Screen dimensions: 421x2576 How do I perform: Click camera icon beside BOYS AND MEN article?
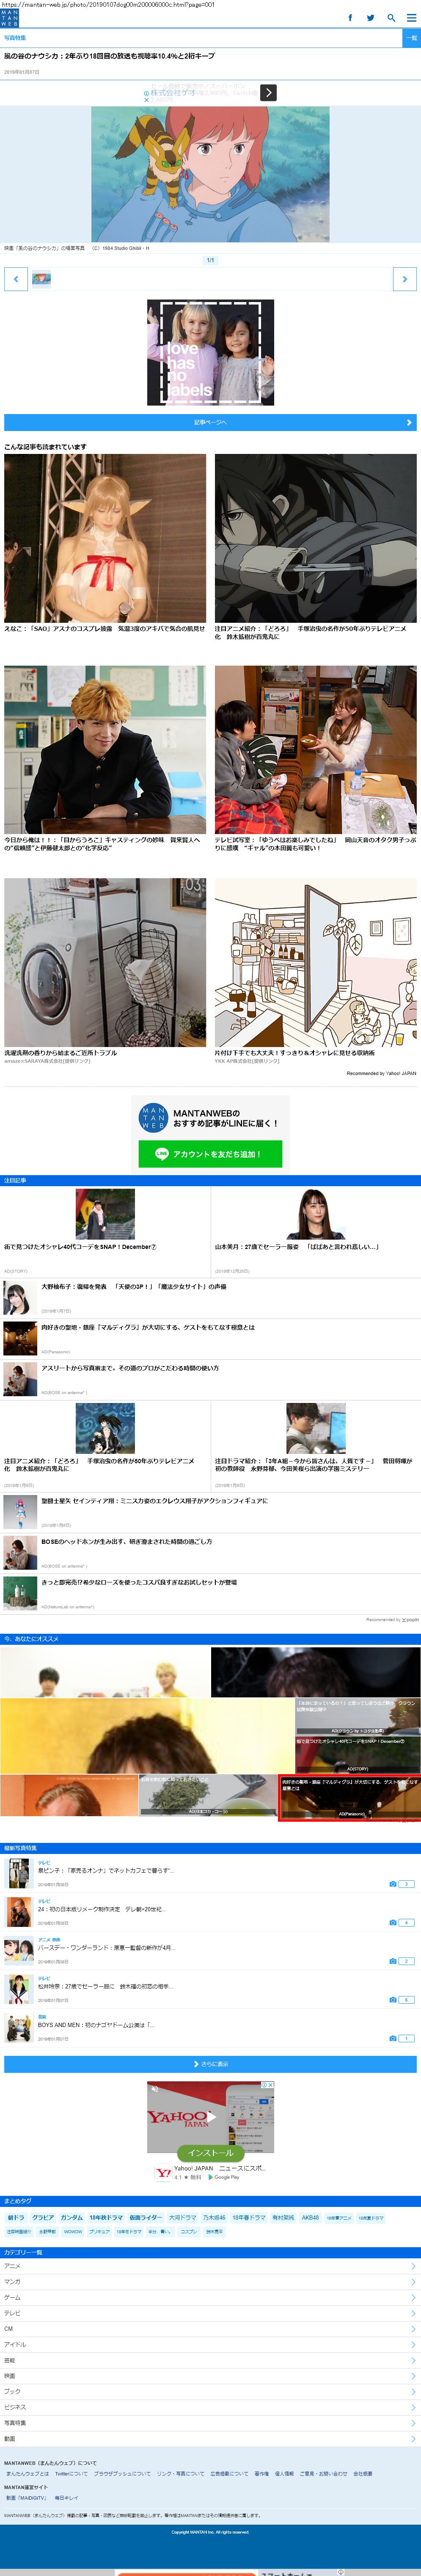point(393,2038)
